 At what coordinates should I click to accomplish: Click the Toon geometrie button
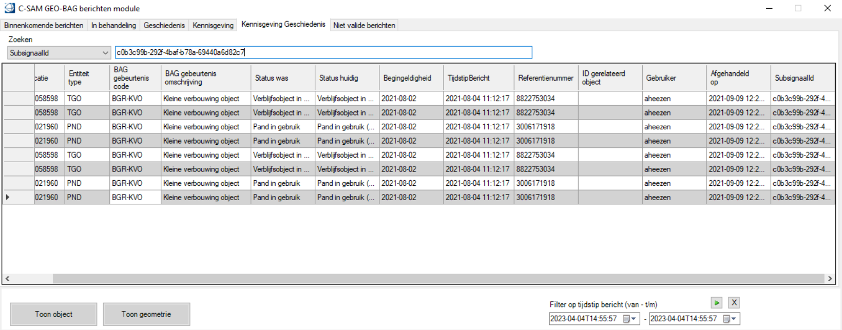tap(146, 314)
